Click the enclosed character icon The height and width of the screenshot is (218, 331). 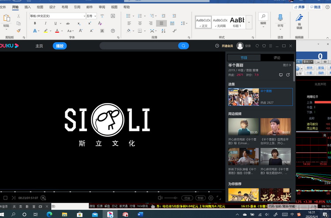click(x=113, y=31)
